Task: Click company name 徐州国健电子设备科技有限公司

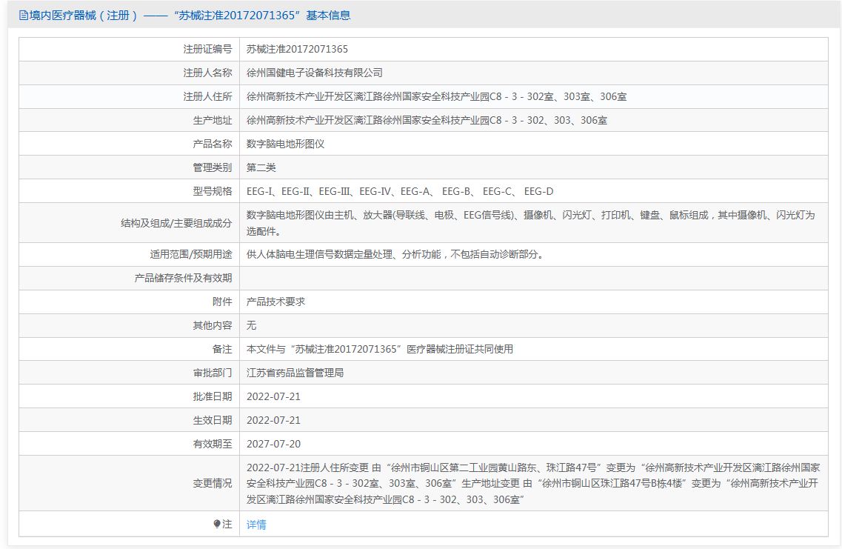Action: point(315,73)
